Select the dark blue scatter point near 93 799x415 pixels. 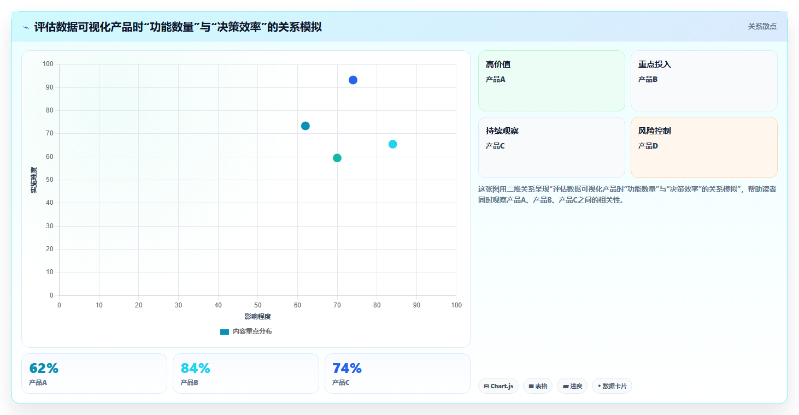[353, 80]
